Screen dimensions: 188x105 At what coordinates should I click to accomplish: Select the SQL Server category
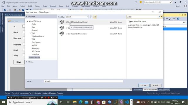point(36,51)
